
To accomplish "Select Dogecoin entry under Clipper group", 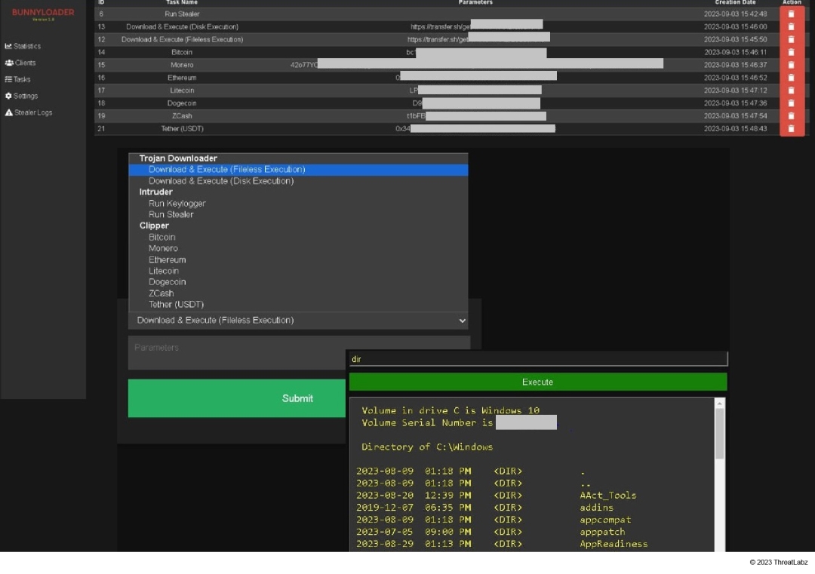I will click(x=167, y=282).
